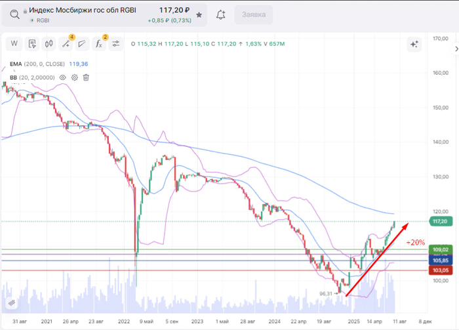Screen dimensions: 459x330
Task: Open AI sparkle assistant icon
Action: click(414, 44)
